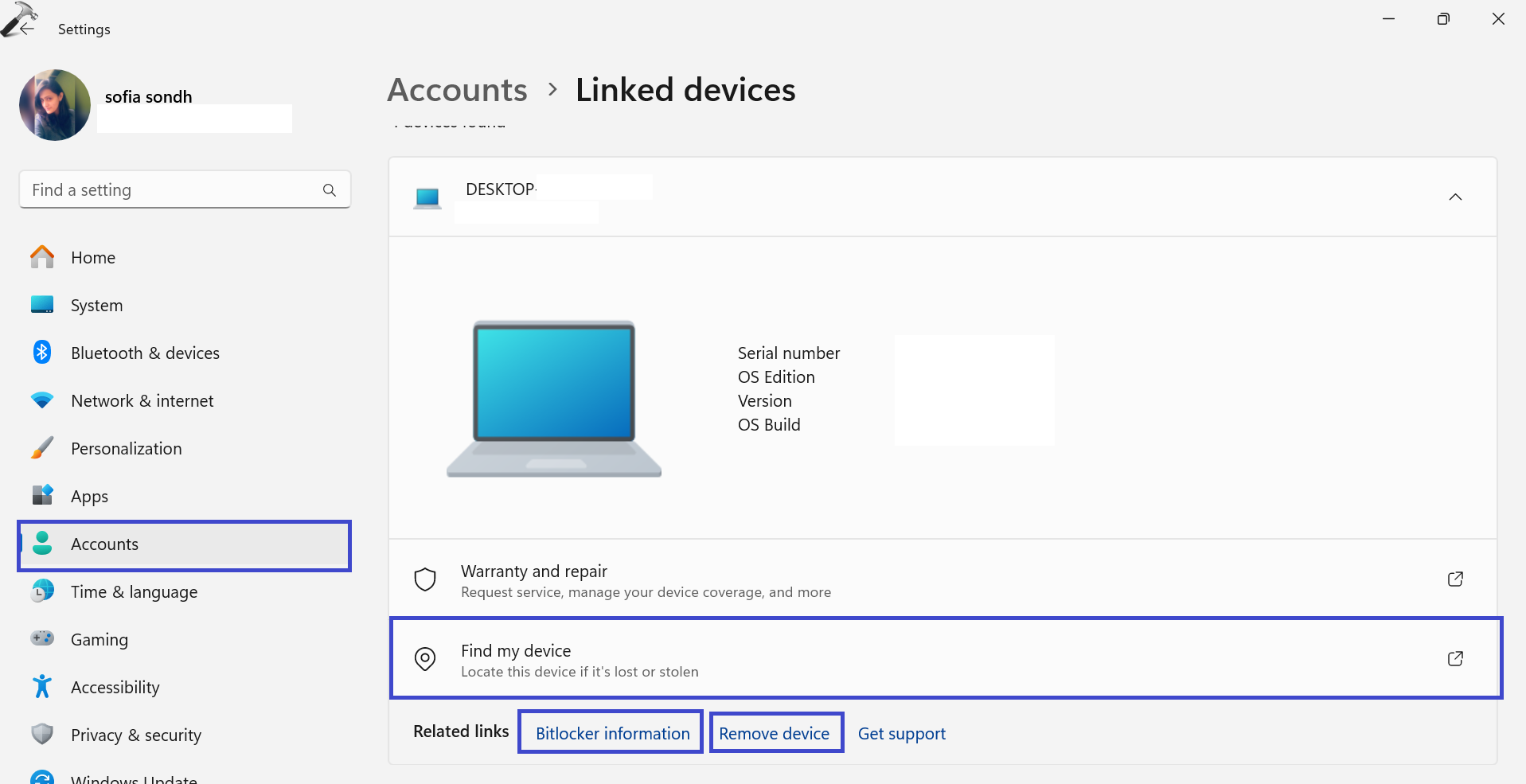Click the Accounts breadcrumb
1526x784 pixels.
click(457, 89)
